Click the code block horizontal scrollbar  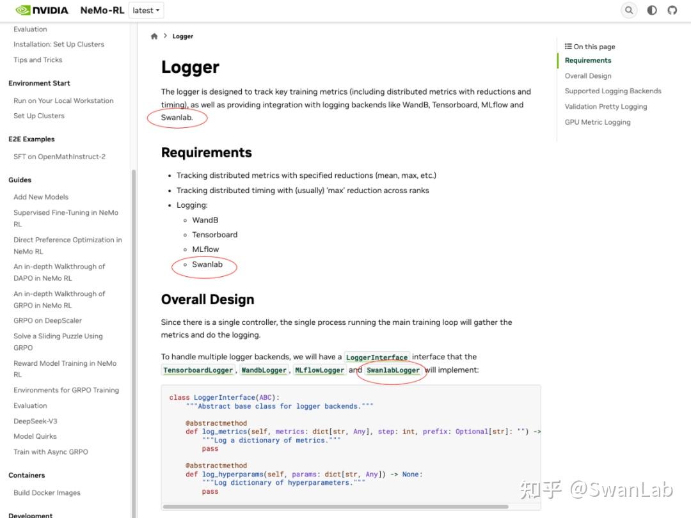coord(335,506)
